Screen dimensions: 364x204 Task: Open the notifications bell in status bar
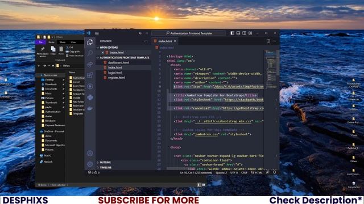click(274, 172)
